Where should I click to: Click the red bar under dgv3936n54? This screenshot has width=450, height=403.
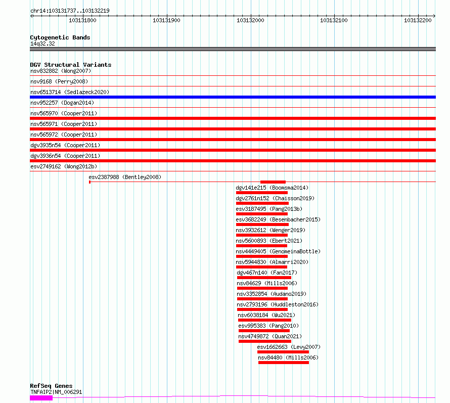pyautogui.click(x=233, y=161)
